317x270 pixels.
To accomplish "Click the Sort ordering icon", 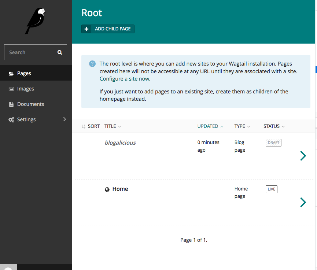I will (x=84, y=126).
